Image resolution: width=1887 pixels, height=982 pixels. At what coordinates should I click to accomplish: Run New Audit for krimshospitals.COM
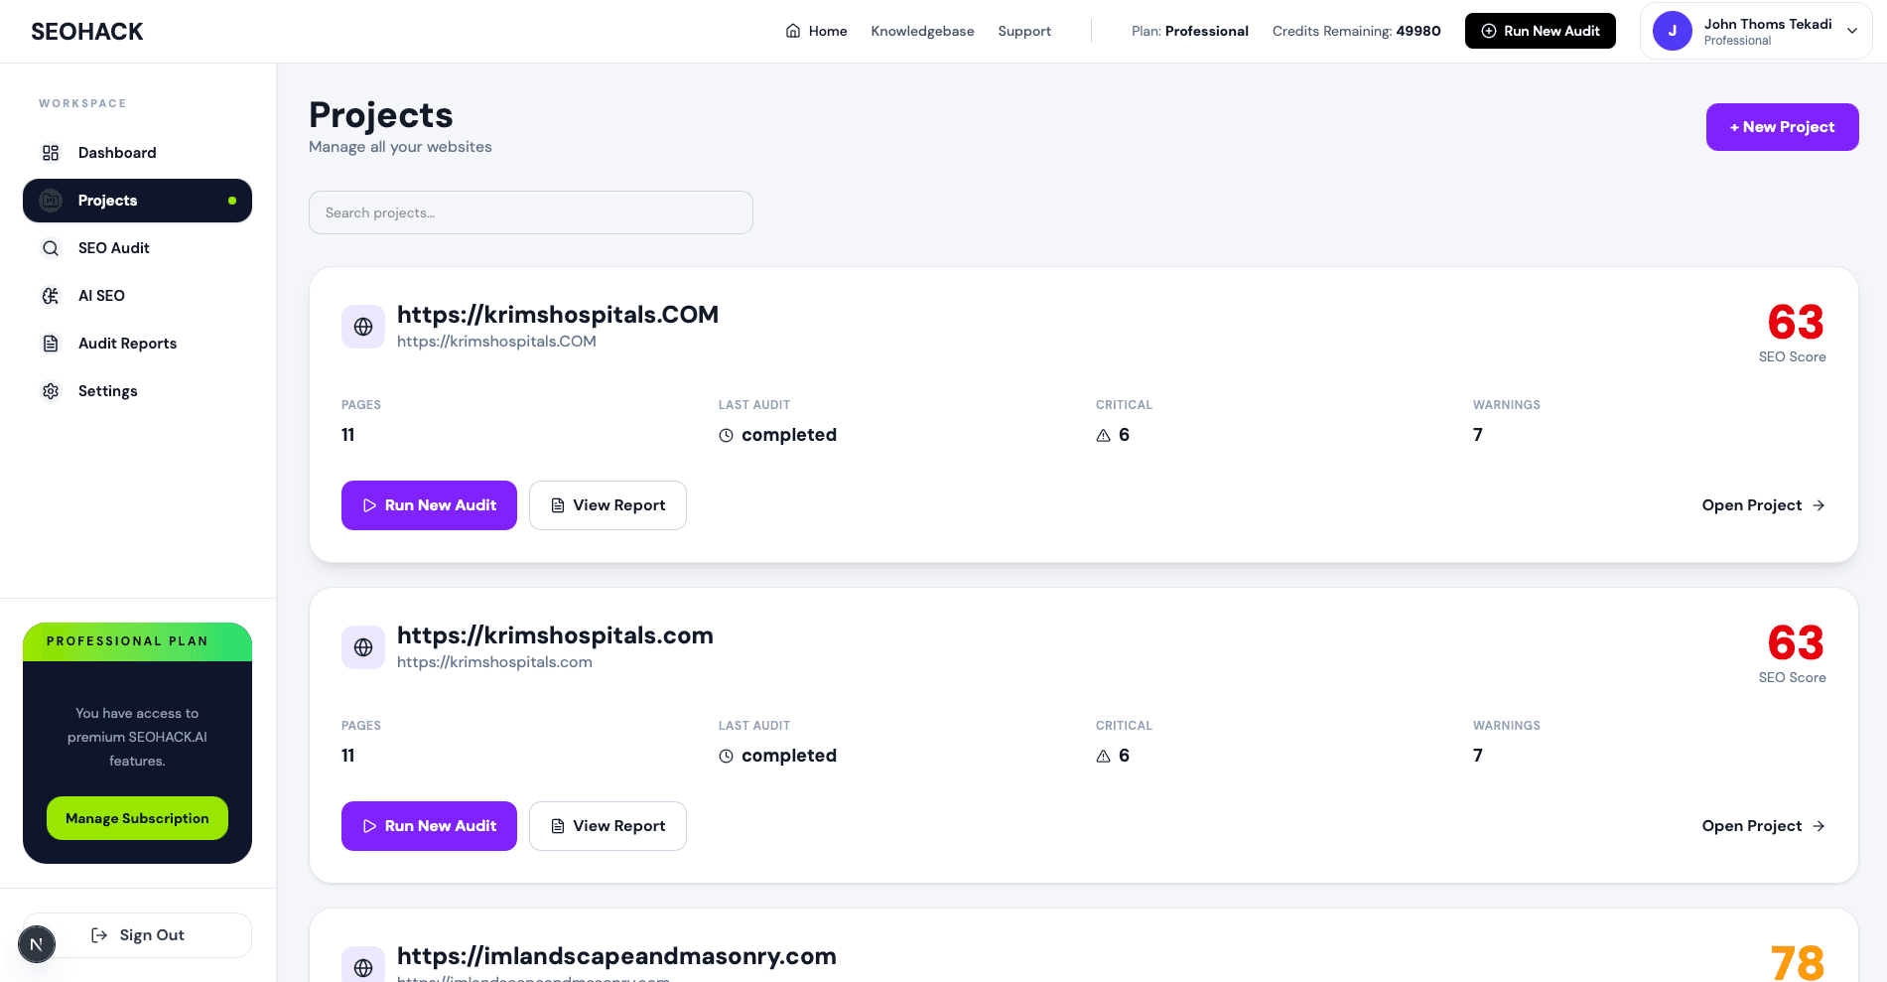(429, 505)
